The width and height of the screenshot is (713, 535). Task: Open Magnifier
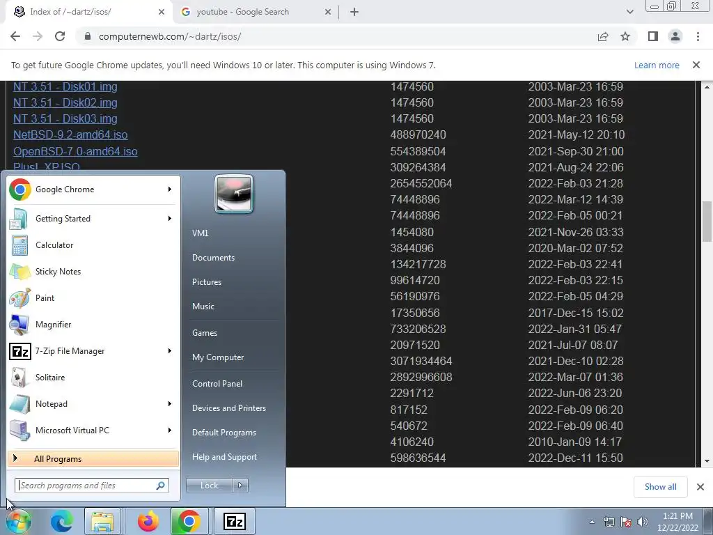93,325
